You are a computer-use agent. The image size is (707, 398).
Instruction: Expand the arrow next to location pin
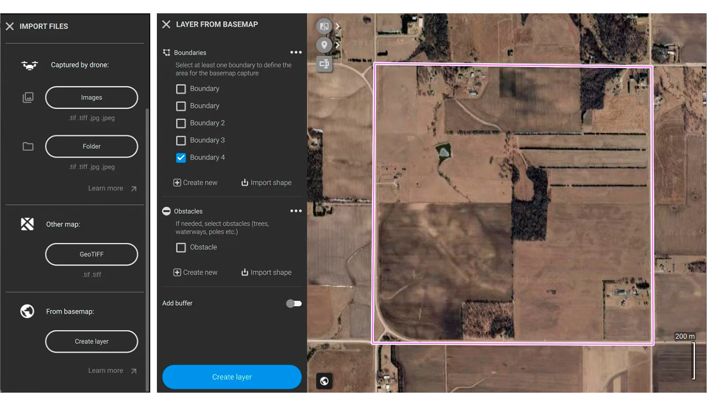tap(338, 45)
